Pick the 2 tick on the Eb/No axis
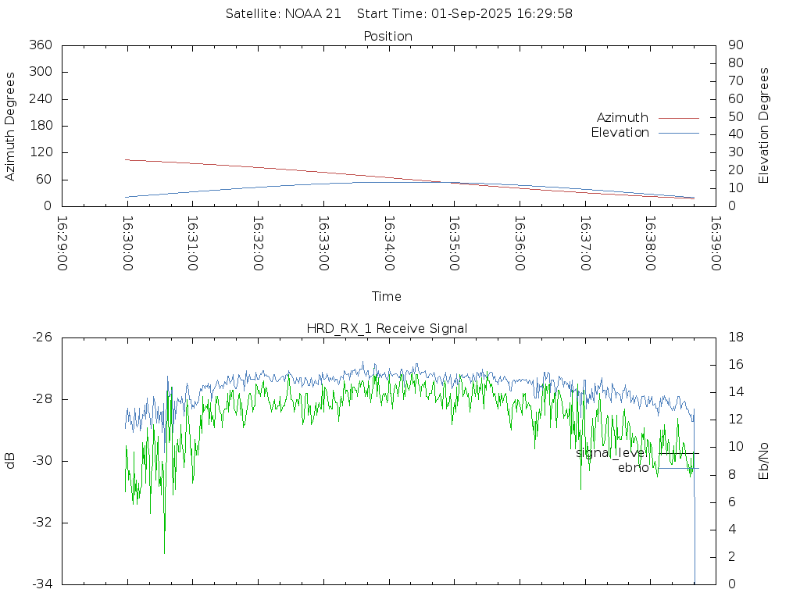800x600 pixels. [x=732, y=556]
